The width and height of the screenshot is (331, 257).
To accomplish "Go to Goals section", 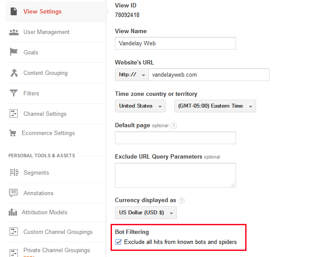I will (x=56, y=52).
